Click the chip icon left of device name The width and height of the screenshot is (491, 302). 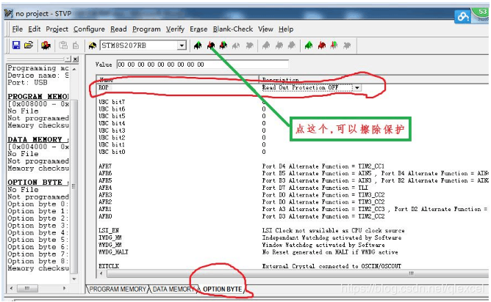[x=93, y=45]
